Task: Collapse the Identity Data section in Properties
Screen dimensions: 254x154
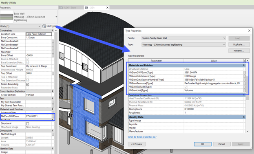Action: coord(52,148)
